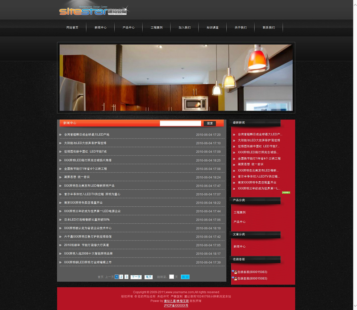This screenshot has width=357, height=310.
Task: Jump to last page with 尾页 button
Action: pos(148,277)
